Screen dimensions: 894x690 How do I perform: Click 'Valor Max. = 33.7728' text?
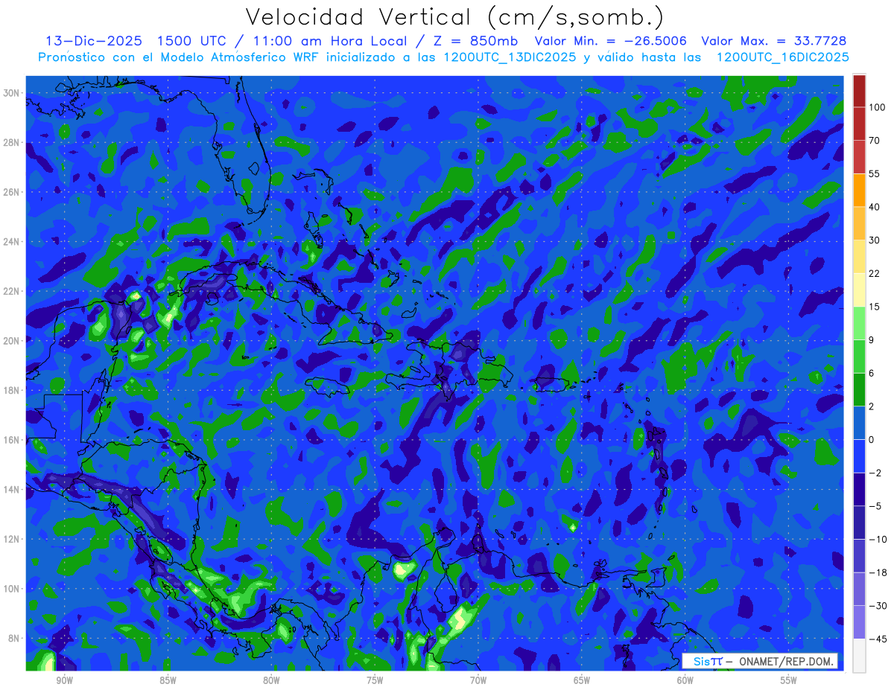coord(774,41)
